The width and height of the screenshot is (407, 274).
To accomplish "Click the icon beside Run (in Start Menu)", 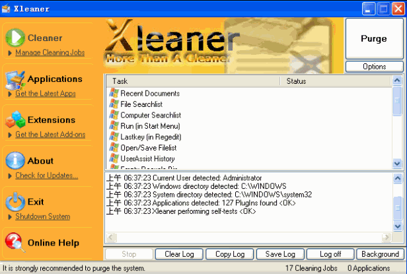I will click(114, 125).
